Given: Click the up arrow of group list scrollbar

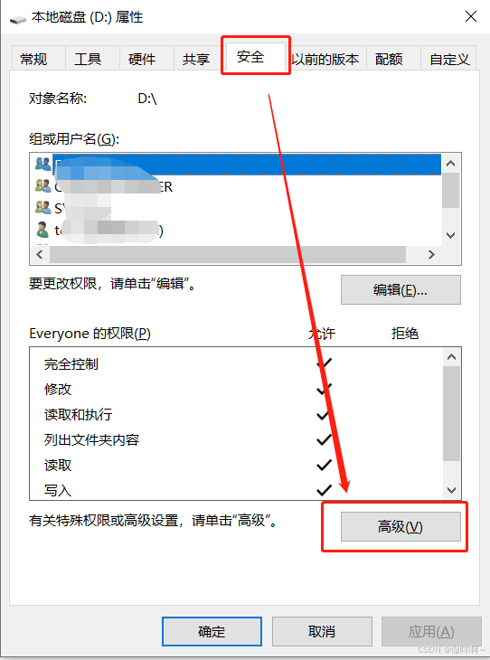Looking at the screenshot, I should 450,164.
